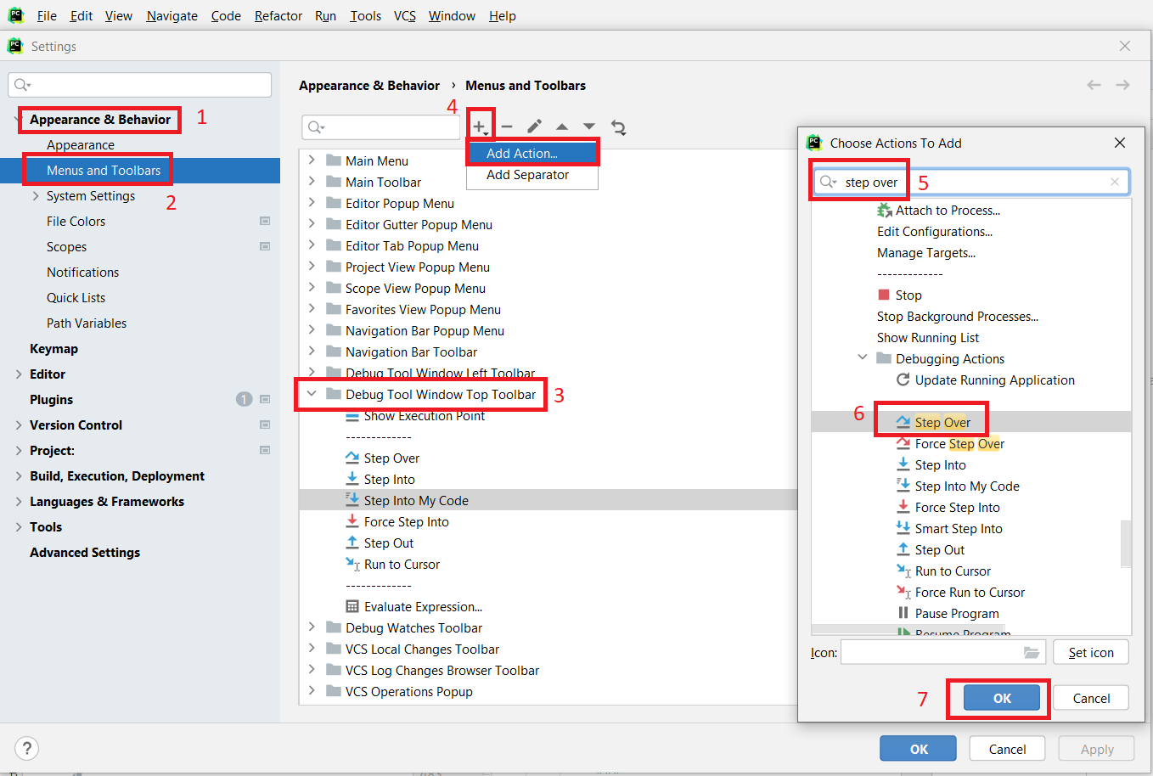This screenshot has width=1153, height=776.
Task: Click Cancel in Choose Actions dialog
Action: (x=1091, y=698)
